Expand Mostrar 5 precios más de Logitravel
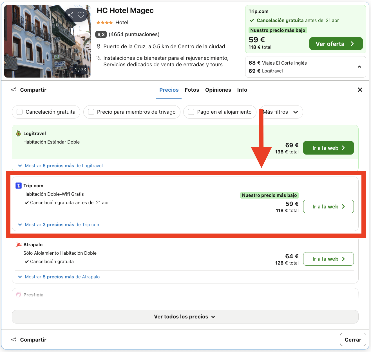The image size is (371, 352). click(64, 166)
